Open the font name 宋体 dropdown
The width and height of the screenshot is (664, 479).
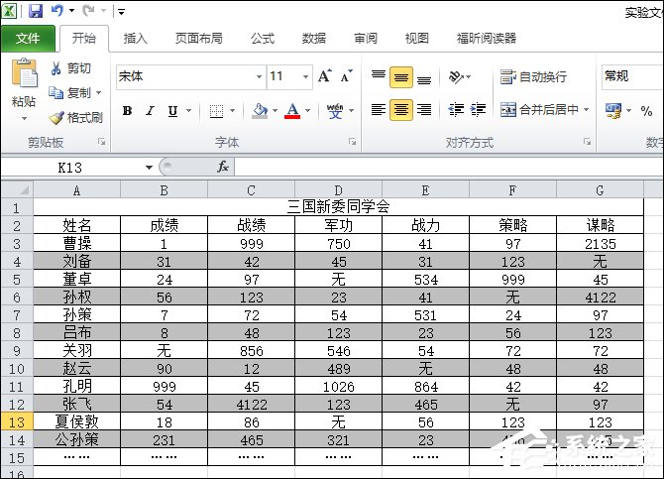[259, 76]
